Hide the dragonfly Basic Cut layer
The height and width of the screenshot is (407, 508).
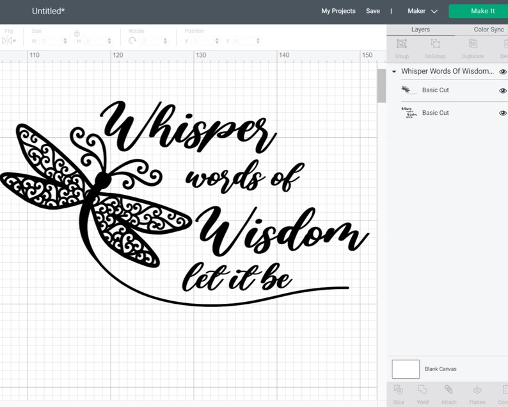tap(502, 90)
